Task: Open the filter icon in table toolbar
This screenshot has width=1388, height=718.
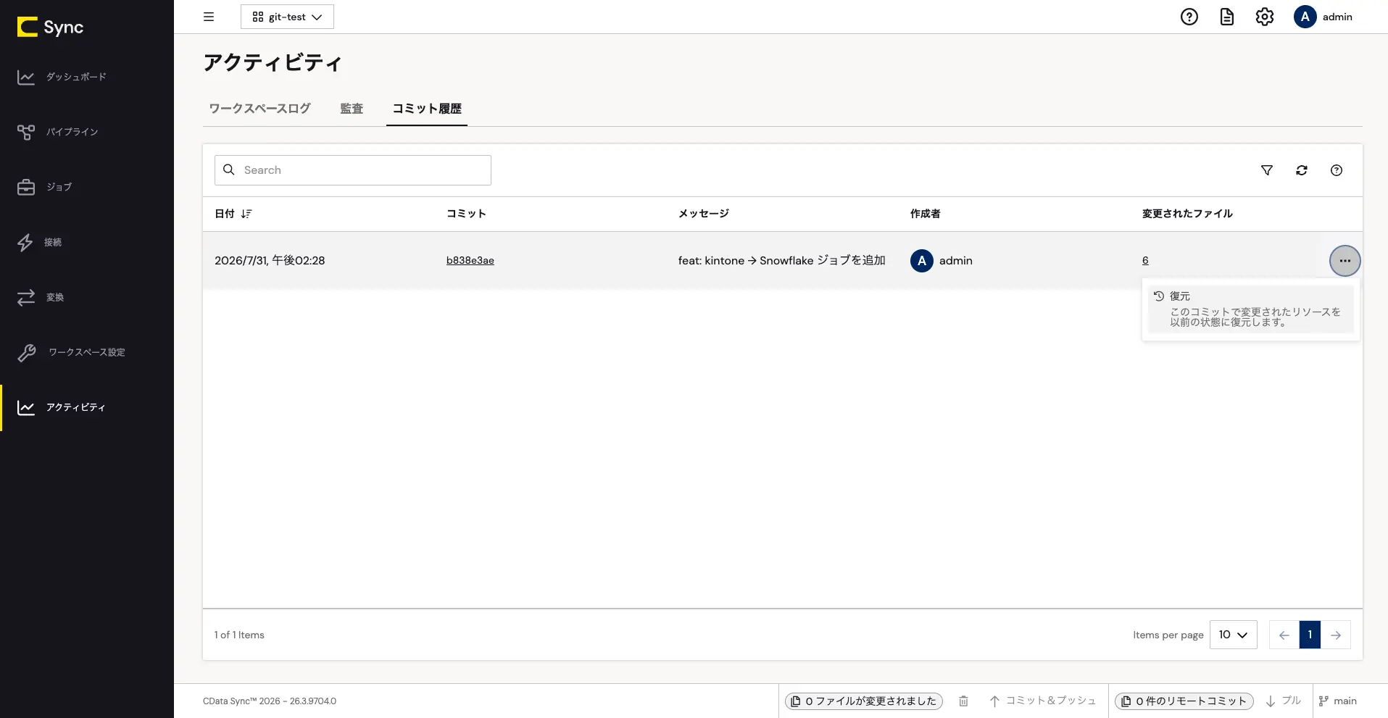Action: click(1266, 170)
